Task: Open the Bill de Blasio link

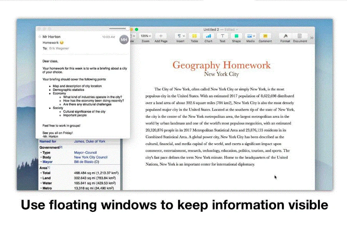Action: 84,162
